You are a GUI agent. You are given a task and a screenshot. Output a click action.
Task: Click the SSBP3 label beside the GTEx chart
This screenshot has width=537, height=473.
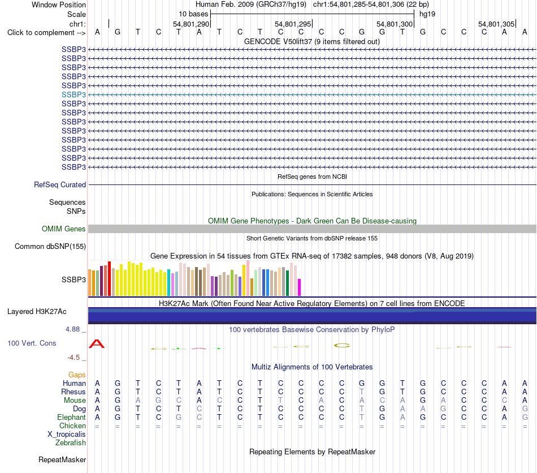(x=73, y=279)
